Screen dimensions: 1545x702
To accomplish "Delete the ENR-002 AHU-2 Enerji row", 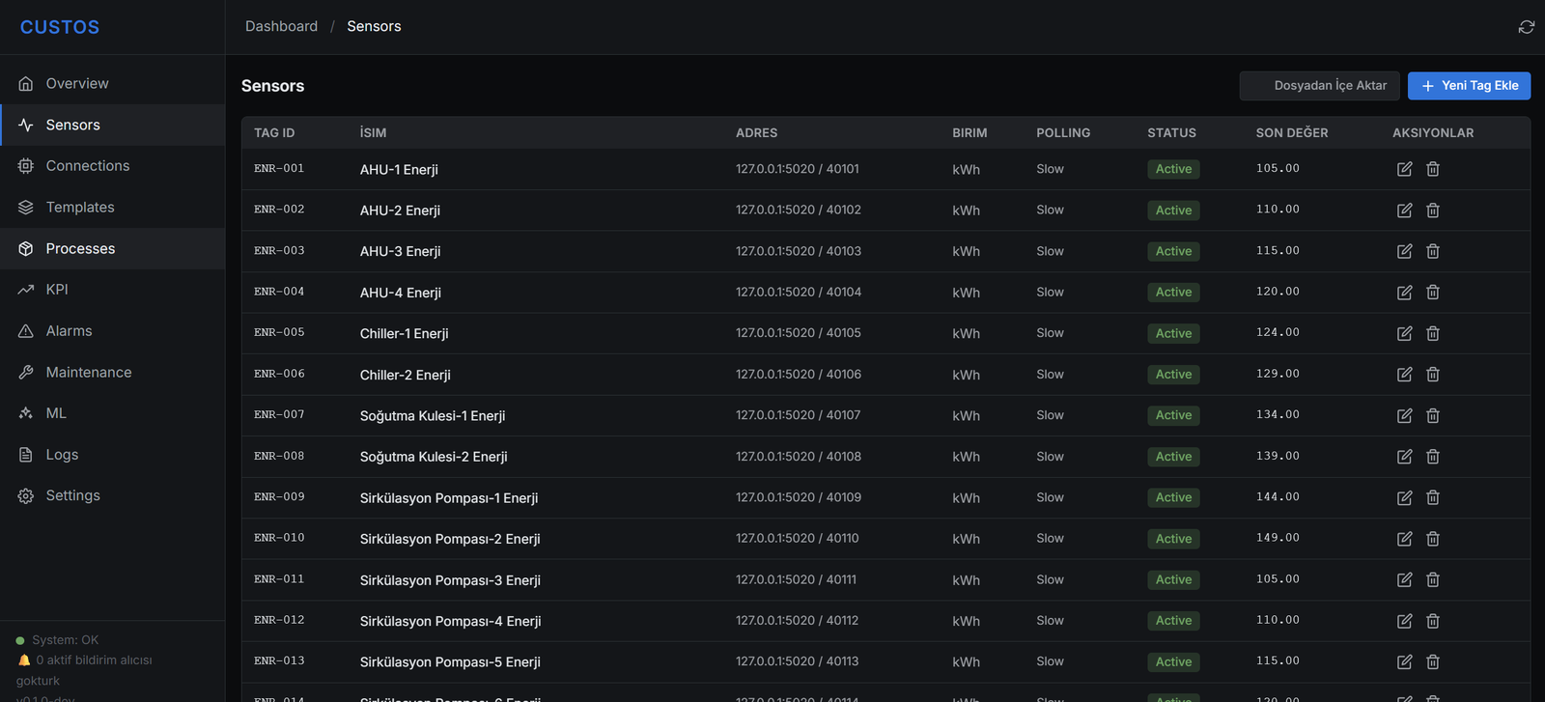I will [x=1433, y=211].
